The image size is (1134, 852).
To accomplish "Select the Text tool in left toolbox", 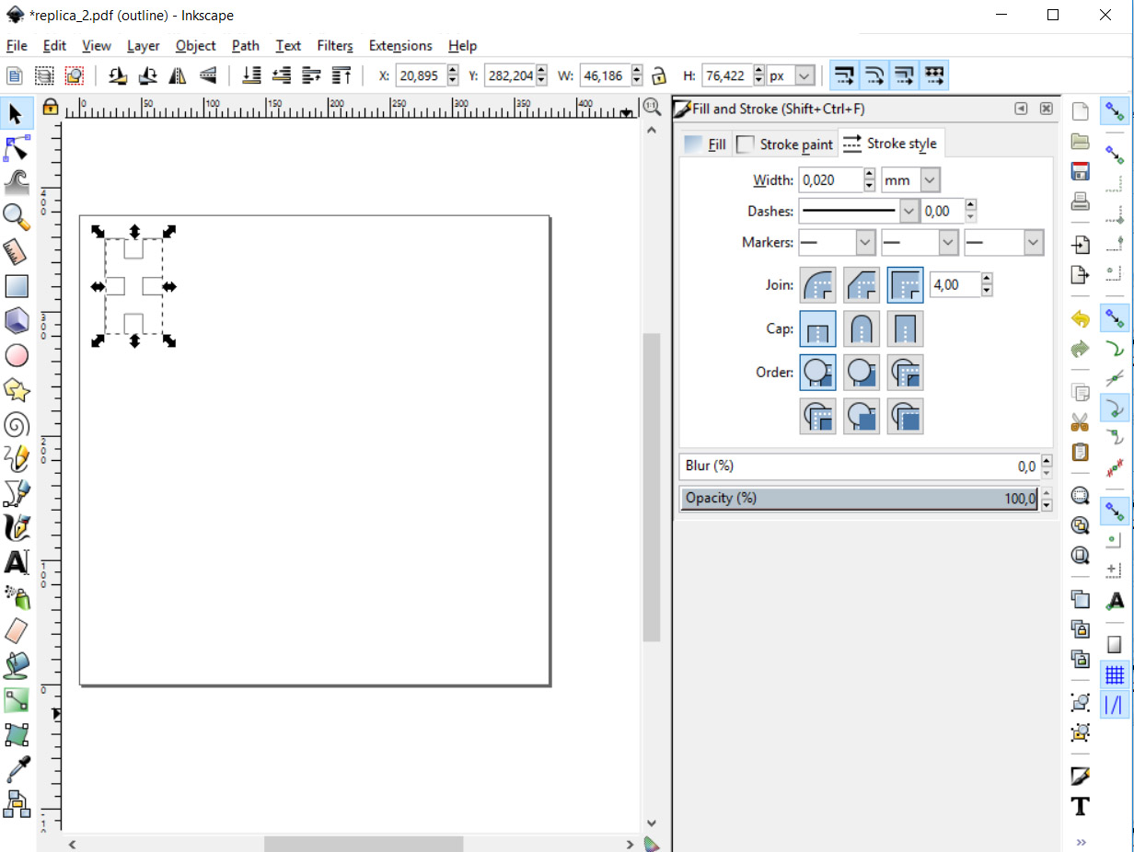I will [x=17, y=561].
